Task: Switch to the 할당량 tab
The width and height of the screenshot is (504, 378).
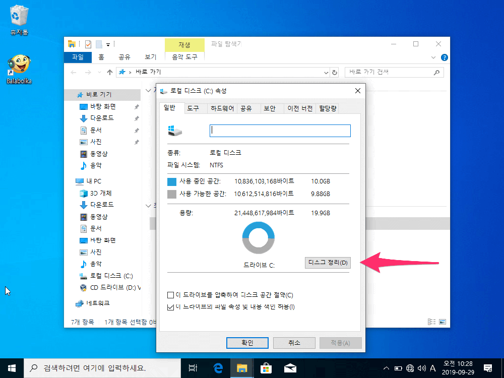Action: tap(328, 109)
